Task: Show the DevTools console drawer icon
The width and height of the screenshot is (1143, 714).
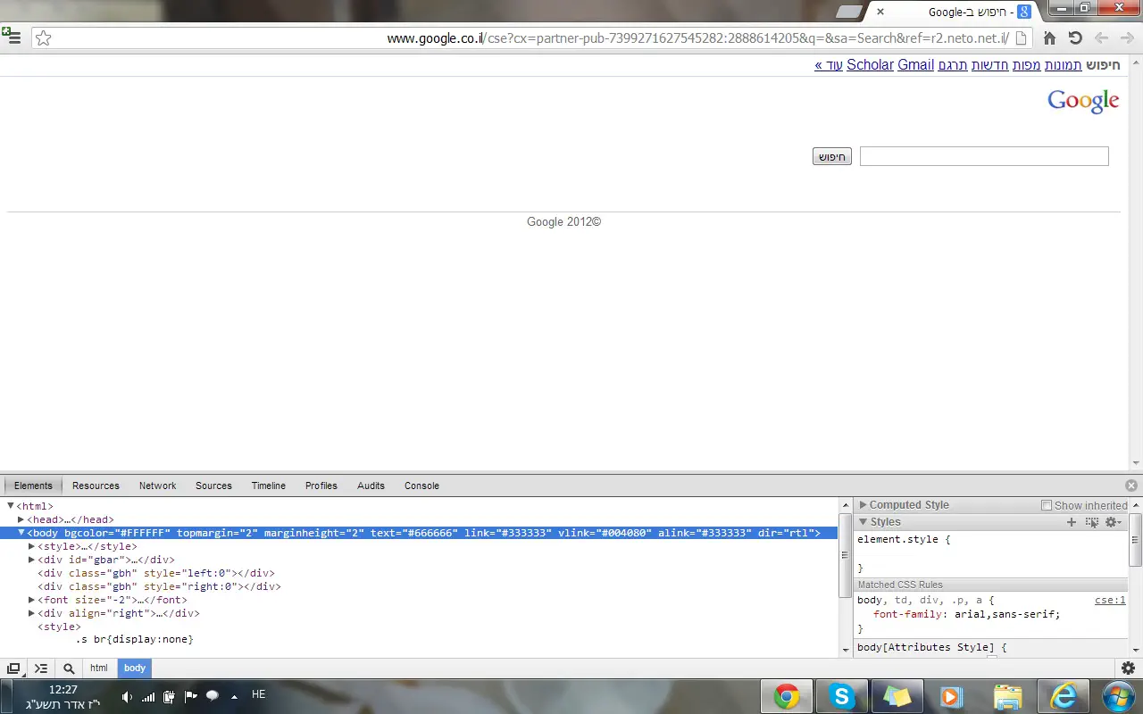Action: click(x=41, y=668)
